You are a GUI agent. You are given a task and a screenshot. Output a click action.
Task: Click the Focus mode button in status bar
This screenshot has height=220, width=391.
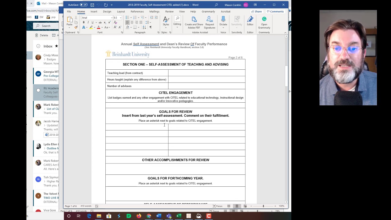[217, 206]
